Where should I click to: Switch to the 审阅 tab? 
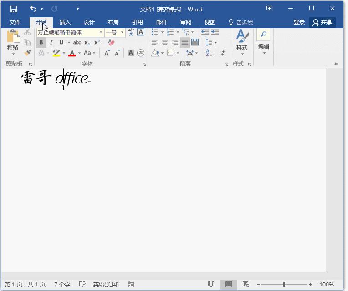tap(186, 22)
